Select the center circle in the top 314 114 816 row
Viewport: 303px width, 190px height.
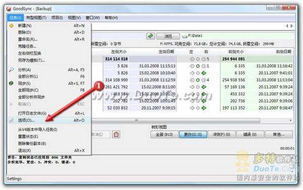pyautogui.click(x=197, y=59)
